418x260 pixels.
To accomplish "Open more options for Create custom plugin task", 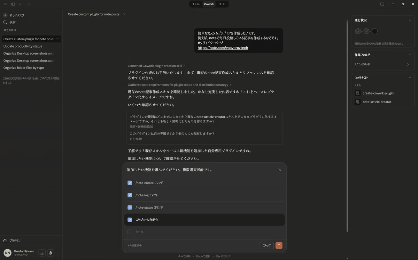I will [x=57, y=39].
